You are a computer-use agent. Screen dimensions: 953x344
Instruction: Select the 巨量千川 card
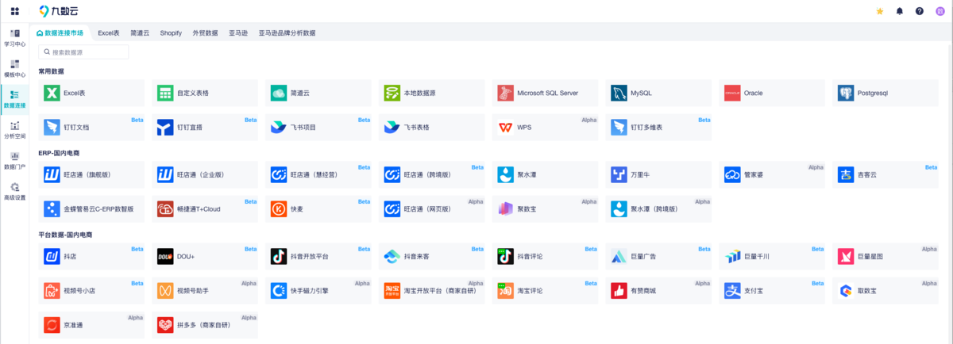point(774,257)
